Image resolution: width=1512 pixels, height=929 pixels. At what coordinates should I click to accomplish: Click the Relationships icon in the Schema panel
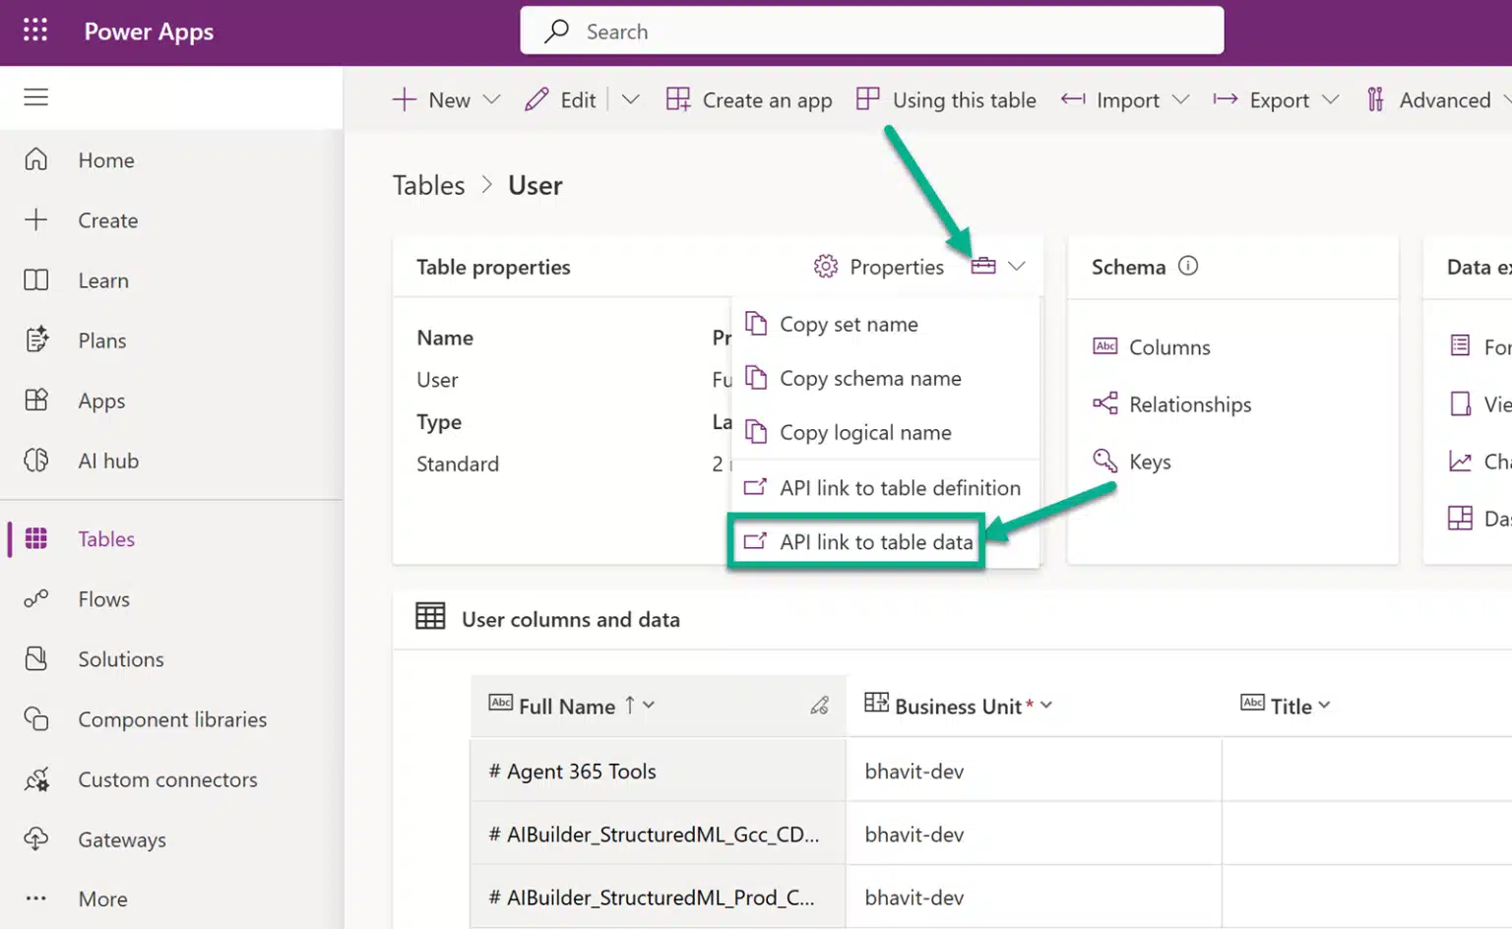1104,403
